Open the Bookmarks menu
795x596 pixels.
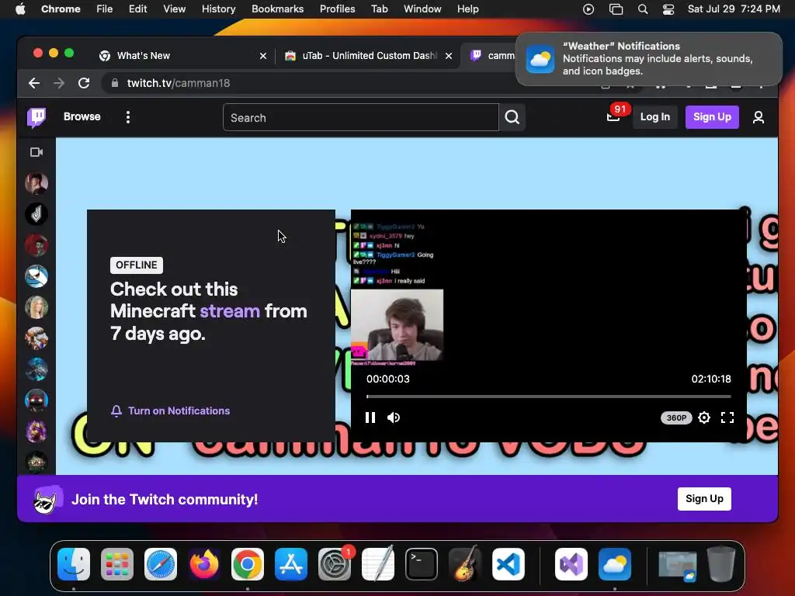pyautogui.click(x=277, y=9)
